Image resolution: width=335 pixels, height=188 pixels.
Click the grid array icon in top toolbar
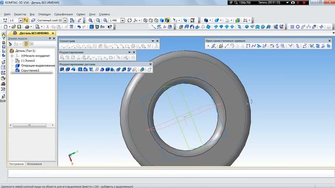292,27
